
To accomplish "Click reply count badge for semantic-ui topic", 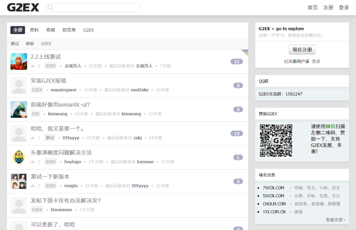I will (x=238, y=109).
